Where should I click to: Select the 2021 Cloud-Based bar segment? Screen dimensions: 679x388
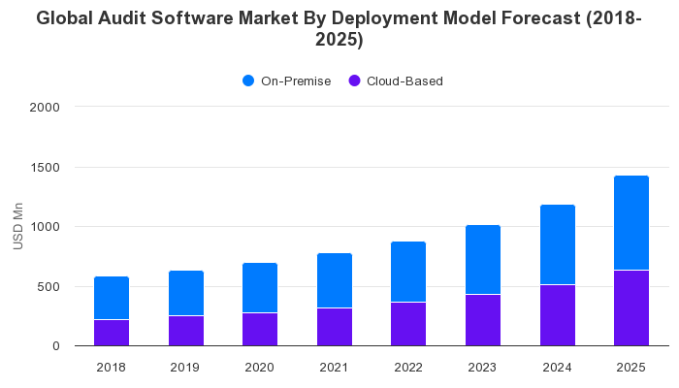pos(335,327)
